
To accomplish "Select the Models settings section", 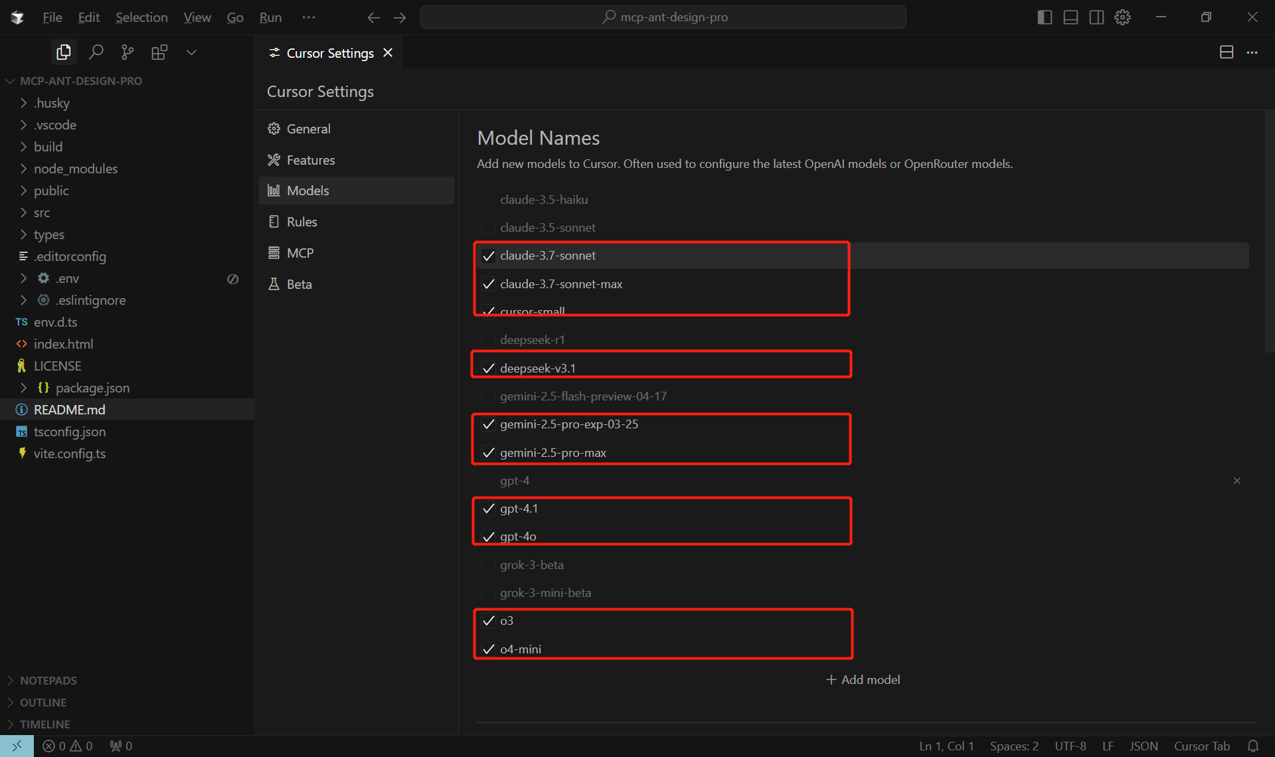I will (x=357, y=191).
